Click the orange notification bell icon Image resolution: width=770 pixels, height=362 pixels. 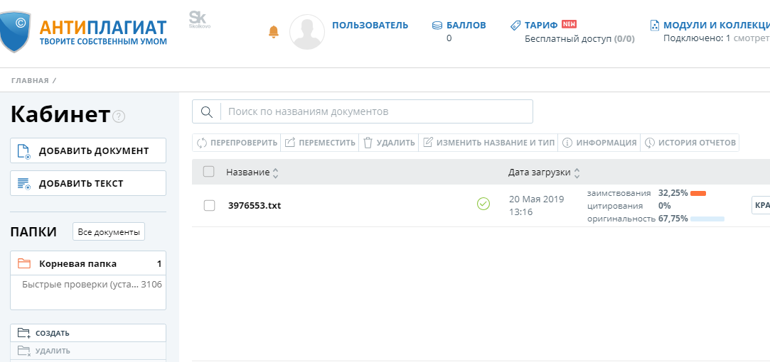click(274, 32)
